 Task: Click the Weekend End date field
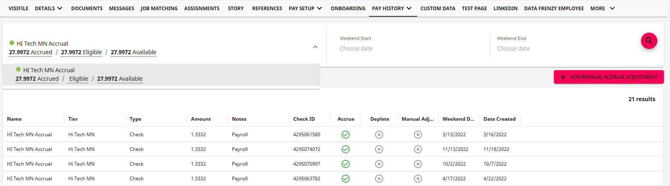[513, 49]
